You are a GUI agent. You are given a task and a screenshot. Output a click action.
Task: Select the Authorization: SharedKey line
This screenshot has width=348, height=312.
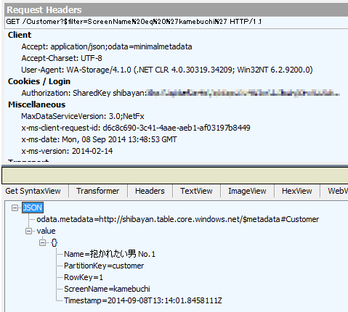(180, 93)
